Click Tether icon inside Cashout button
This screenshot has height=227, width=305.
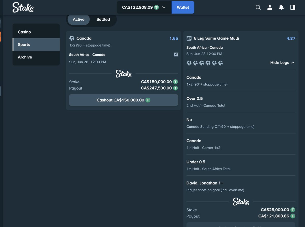click(x=148, y=100)
